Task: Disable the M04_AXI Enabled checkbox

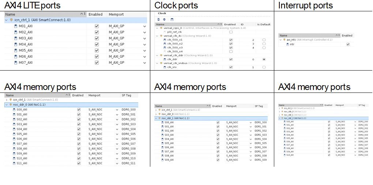Action: click(97, 44)
